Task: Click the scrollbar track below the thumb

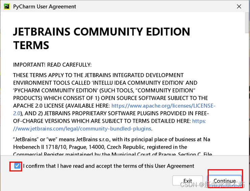Action: point(247,101)
